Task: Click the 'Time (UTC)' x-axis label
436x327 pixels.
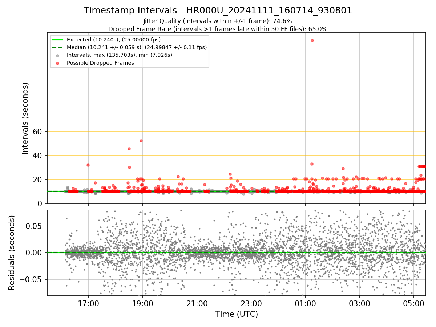Action: [237, 314]
